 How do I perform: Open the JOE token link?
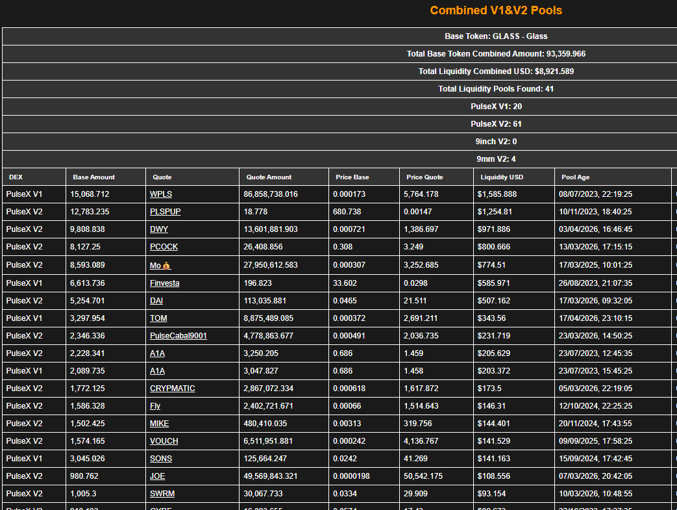(x=157, y=476)
